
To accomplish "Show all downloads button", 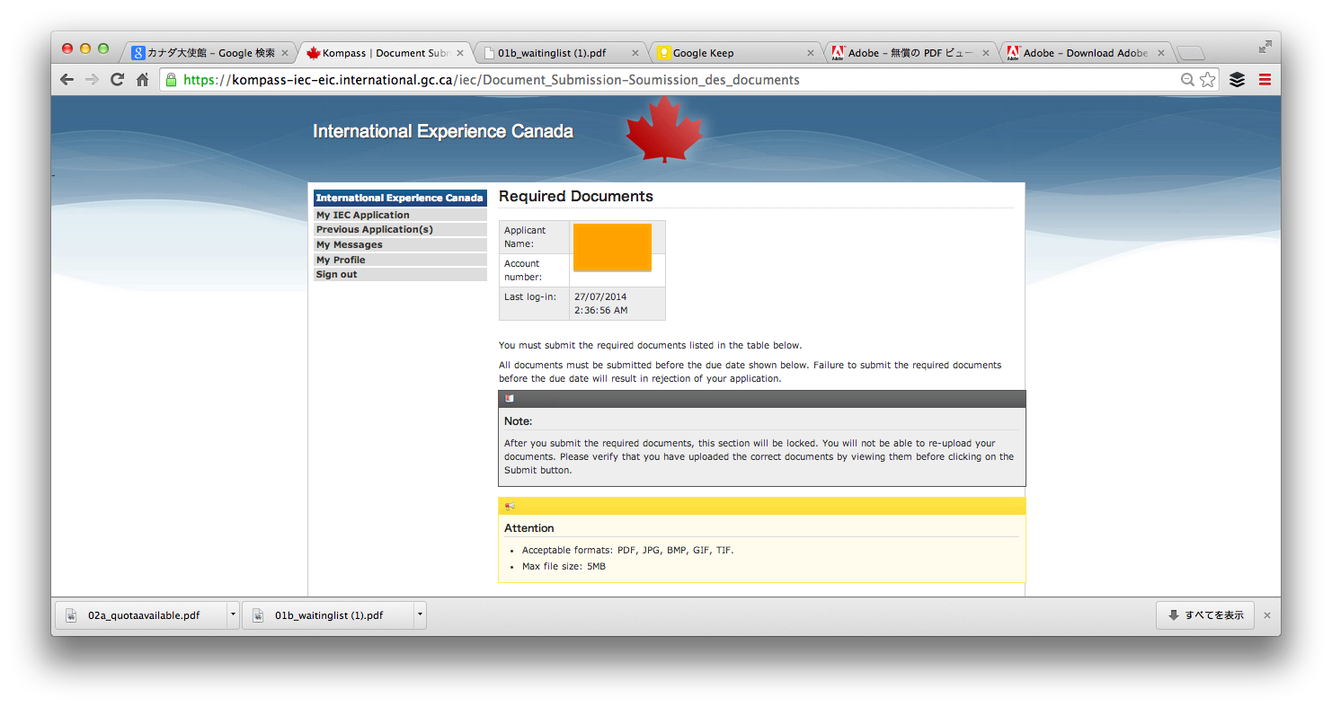I will tap(1204, 615).
